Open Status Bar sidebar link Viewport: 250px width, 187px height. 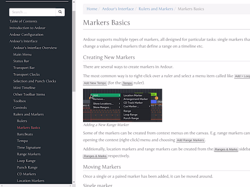tap(21, 61)
